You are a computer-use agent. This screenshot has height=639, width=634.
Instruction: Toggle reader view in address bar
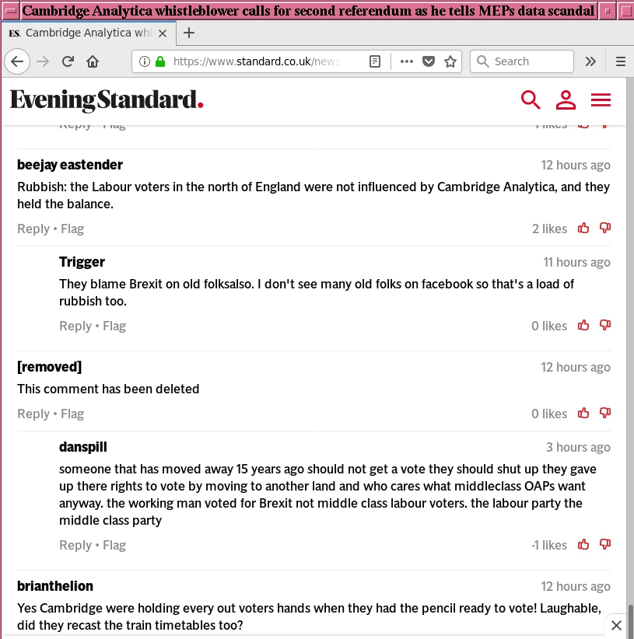point(375,61)
